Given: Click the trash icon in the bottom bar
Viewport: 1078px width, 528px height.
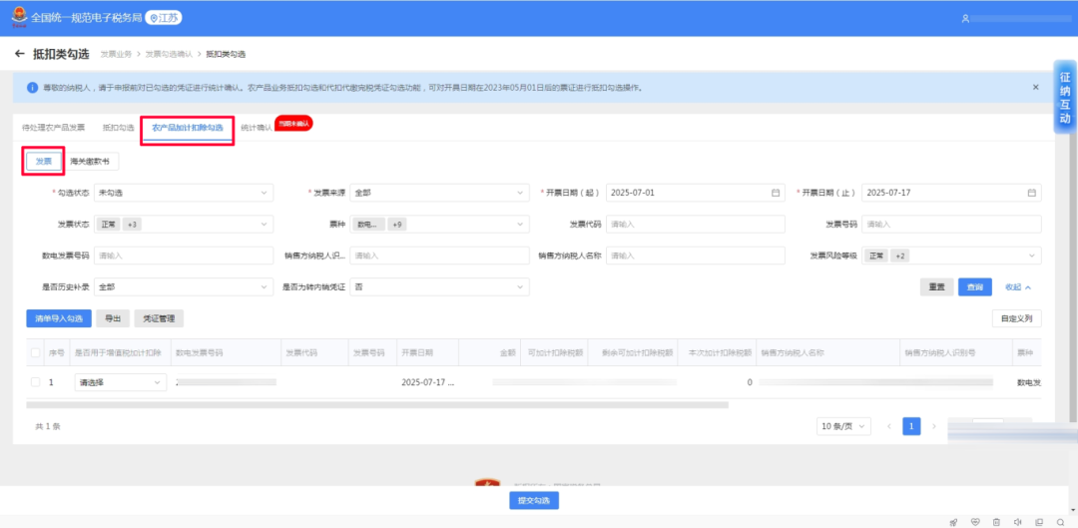Looking at the screenshot, I should click(x=996, y=522).
